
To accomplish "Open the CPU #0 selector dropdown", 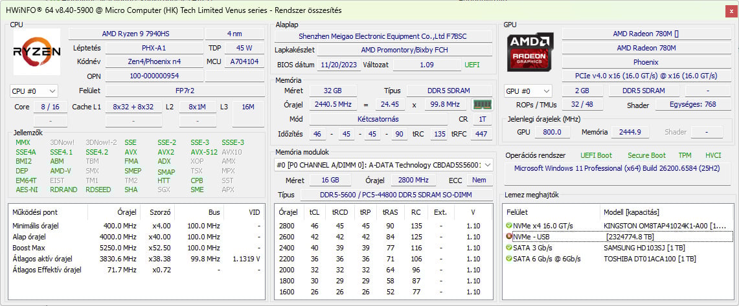I will (34, 91).
